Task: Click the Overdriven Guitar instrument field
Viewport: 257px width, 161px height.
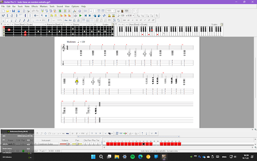Action: pyautogui.click(x=46, y=144)
